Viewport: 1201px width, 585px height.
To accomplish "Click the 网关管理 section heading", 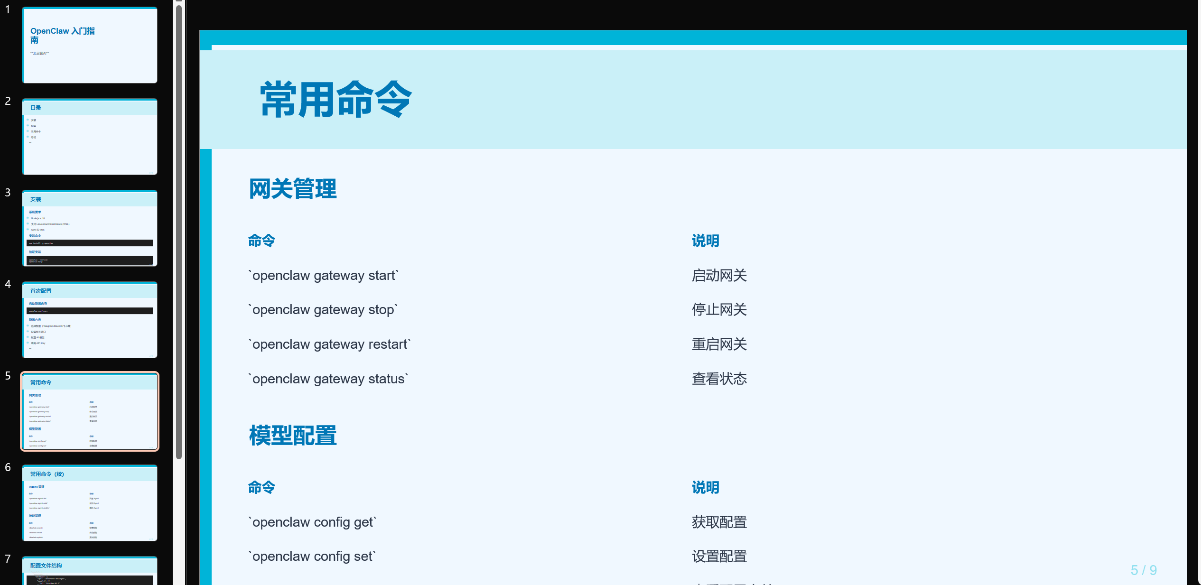I will point(293,189).
